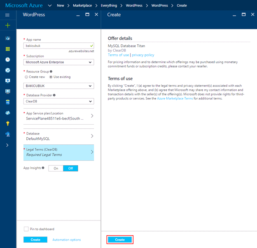Viewport: 257px width, 248px height.
Task: Close the WordPress blade
Action: pos(96,14)
